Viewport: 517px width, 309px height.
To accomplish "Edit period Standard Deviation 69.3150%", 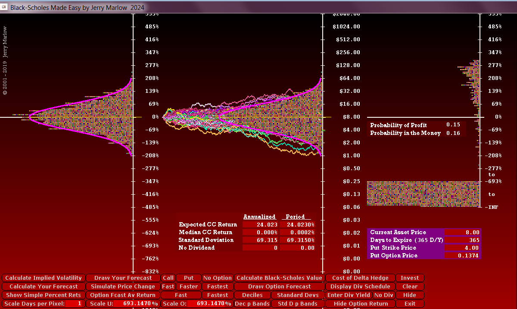I will 298,240.
